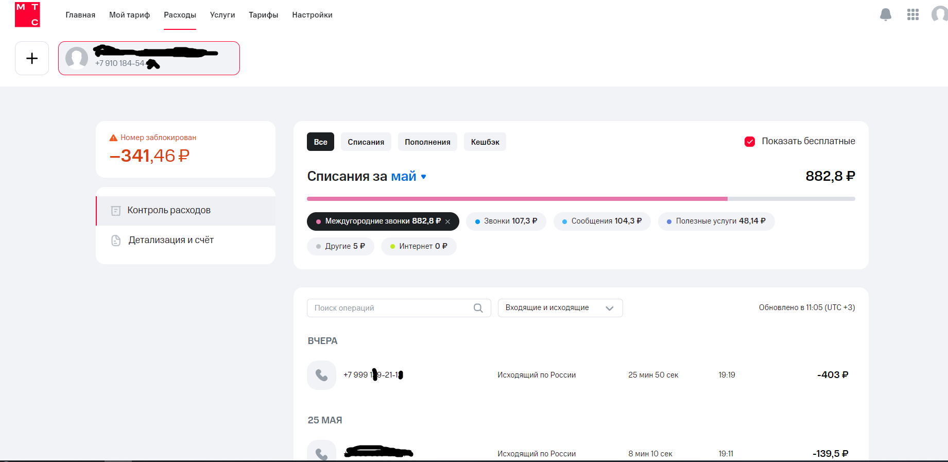Open Услуги menu item
The height and width of the screenshot is (462, 948).
pos(222,15)
